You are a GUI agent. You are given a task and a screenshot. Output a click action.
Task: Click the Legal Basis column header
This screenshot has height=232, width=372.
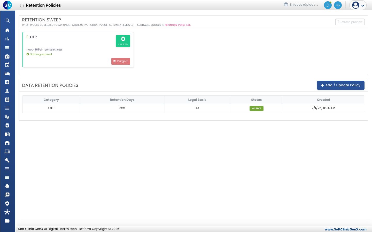click(197, 100)
